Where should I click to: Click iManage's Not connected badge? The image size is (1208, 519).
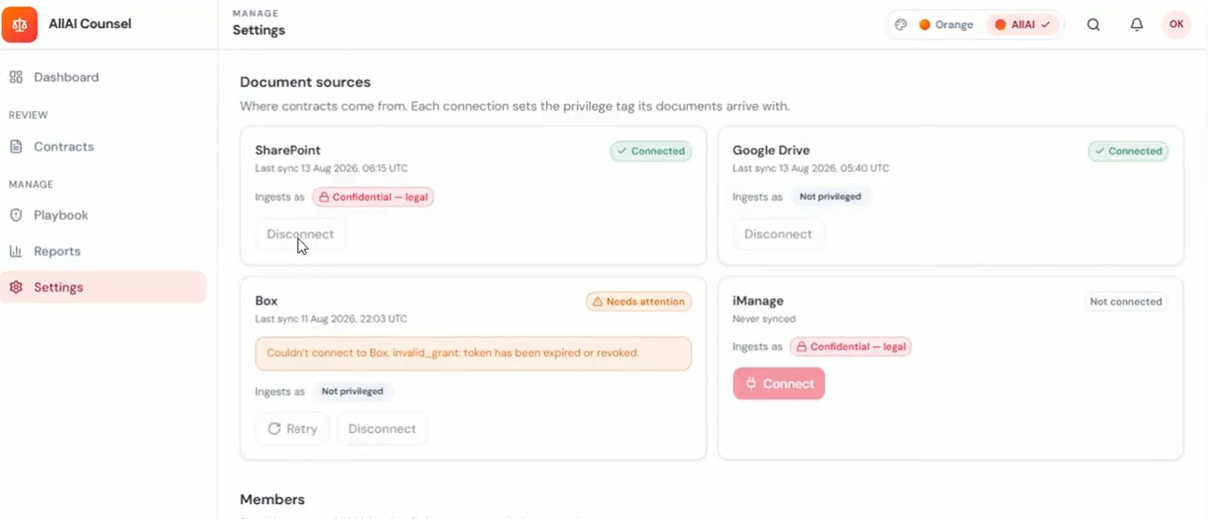[1126, 301]
